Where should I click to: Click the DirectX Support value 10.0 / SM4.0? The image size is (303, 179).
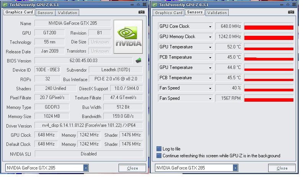point(127,88)
